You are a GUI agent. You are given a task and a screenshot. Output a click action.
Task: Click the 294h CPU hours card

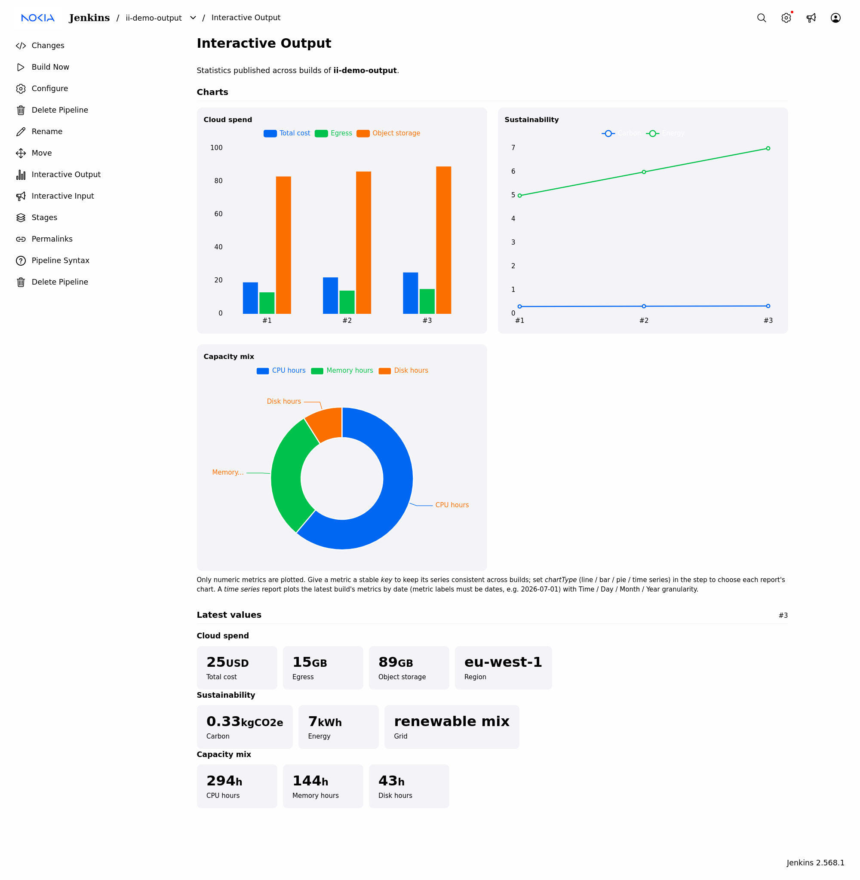(x=236, y=786)
